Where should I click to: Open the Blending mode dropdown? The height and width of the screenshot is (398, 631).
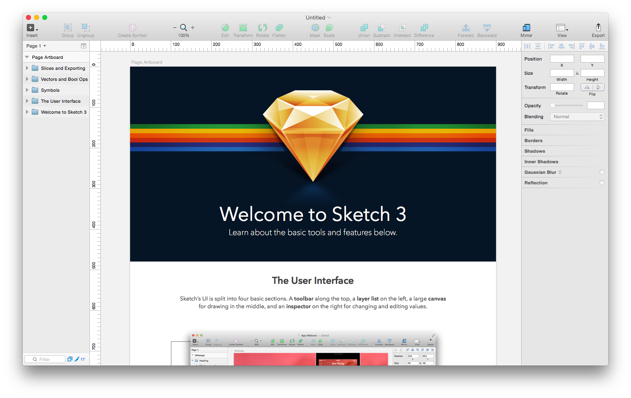577,117
